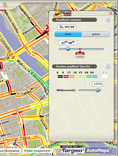Click the 07-08 time range label

68,43
